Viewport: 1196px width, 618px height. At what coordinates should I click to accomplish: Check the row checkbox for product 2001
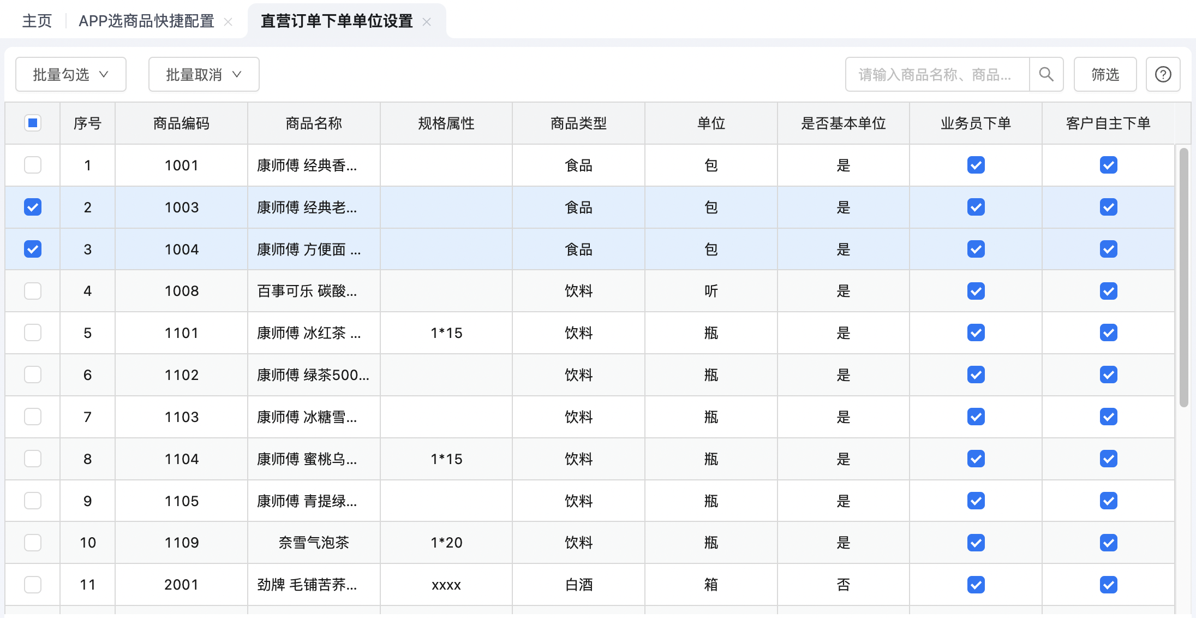(x=33, y=585)
